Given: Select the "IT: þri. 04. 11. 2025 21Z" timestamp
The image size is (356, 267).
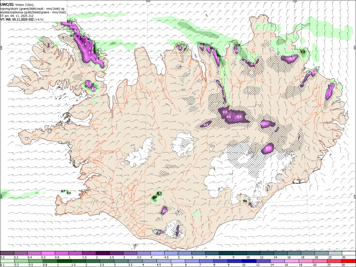Looking at the screenshot, I should 17,16.
